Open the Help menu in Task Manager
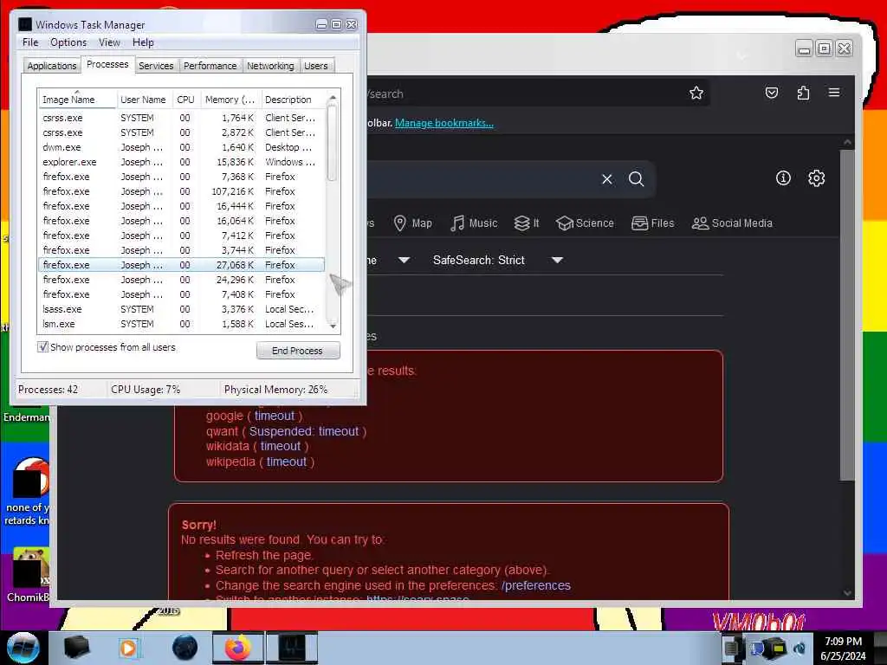The height and width of the screenshot is (665, 887). click(143, 42)
